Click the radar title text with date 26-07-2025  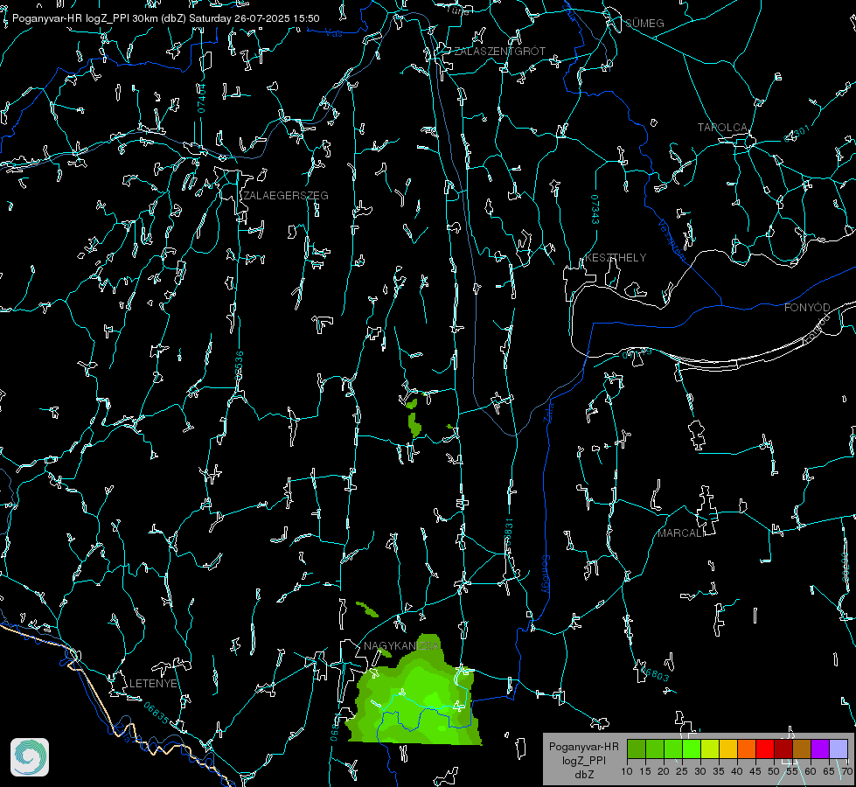pyautogui.click(x=165, y=18)
